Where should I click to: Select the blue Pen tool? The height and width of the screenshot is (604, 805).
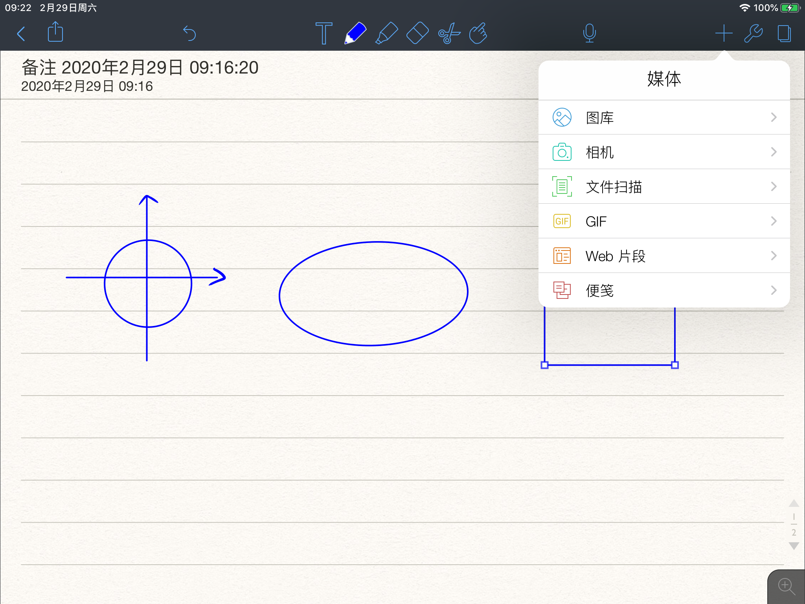[x=355, y=33]
